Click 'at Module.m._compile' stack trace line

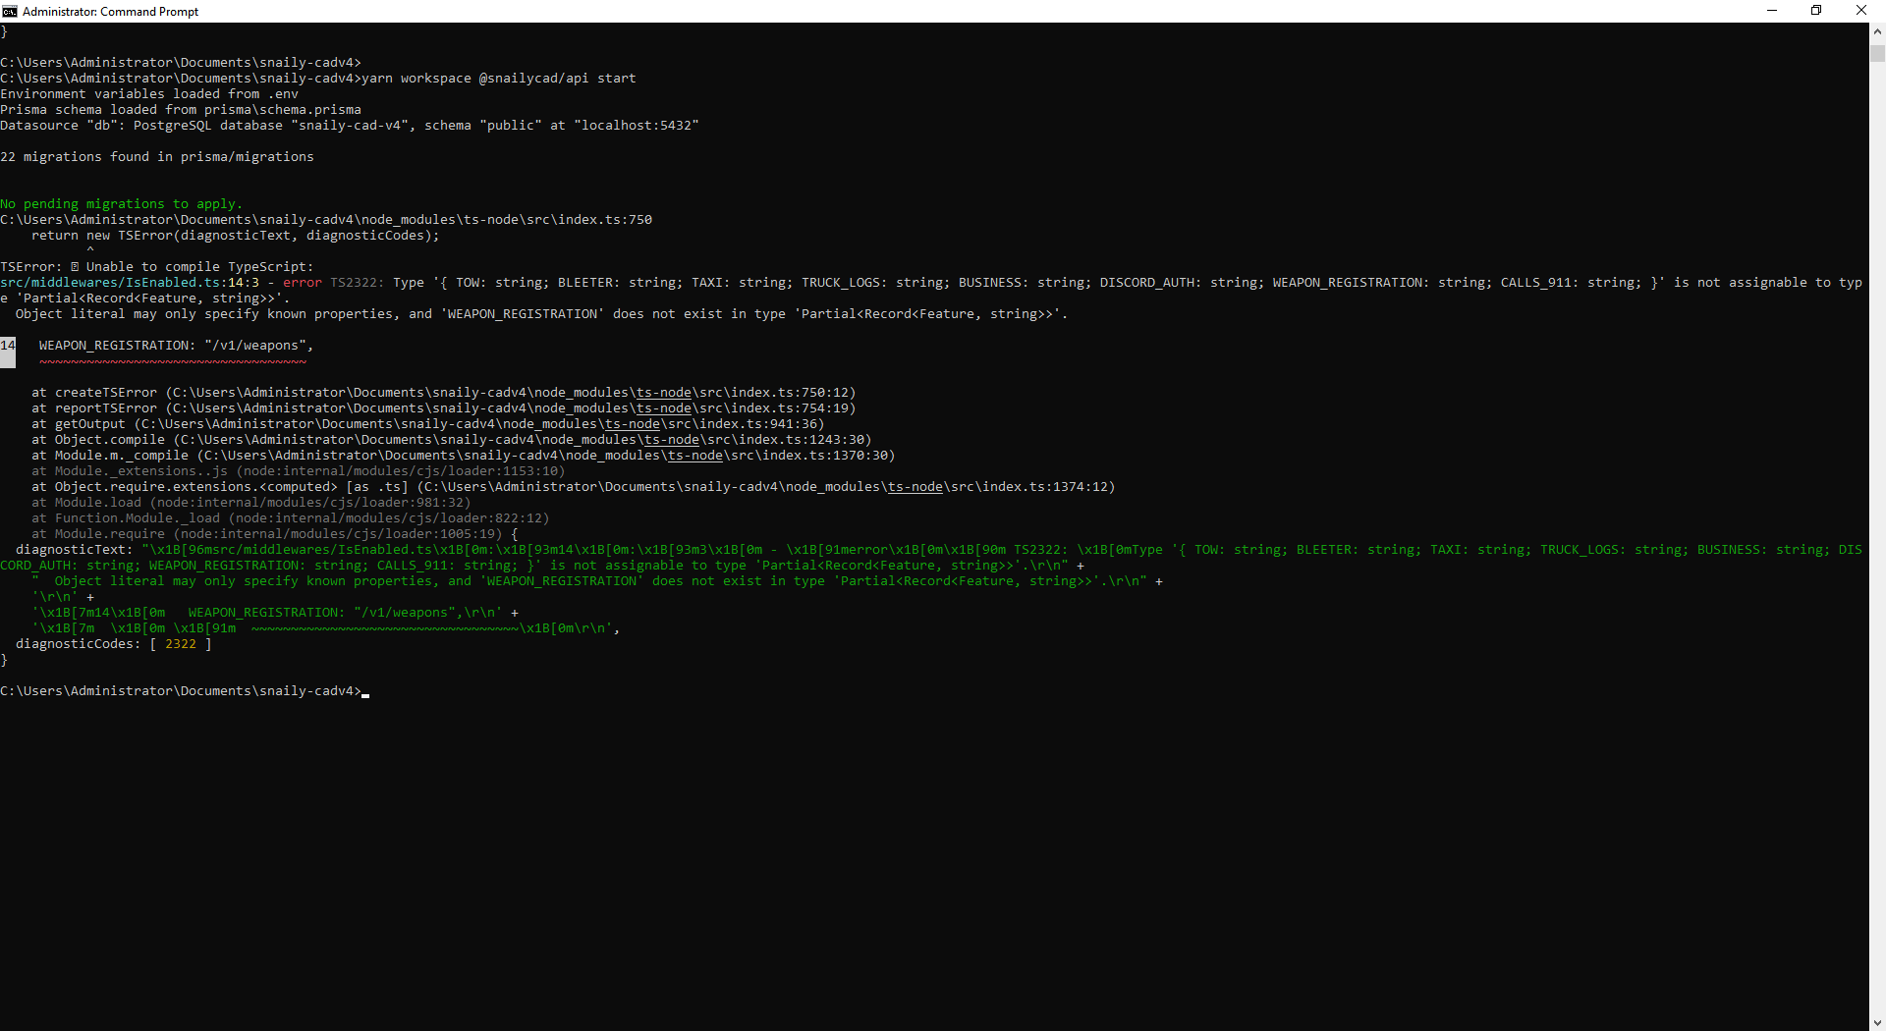point(464,456)
